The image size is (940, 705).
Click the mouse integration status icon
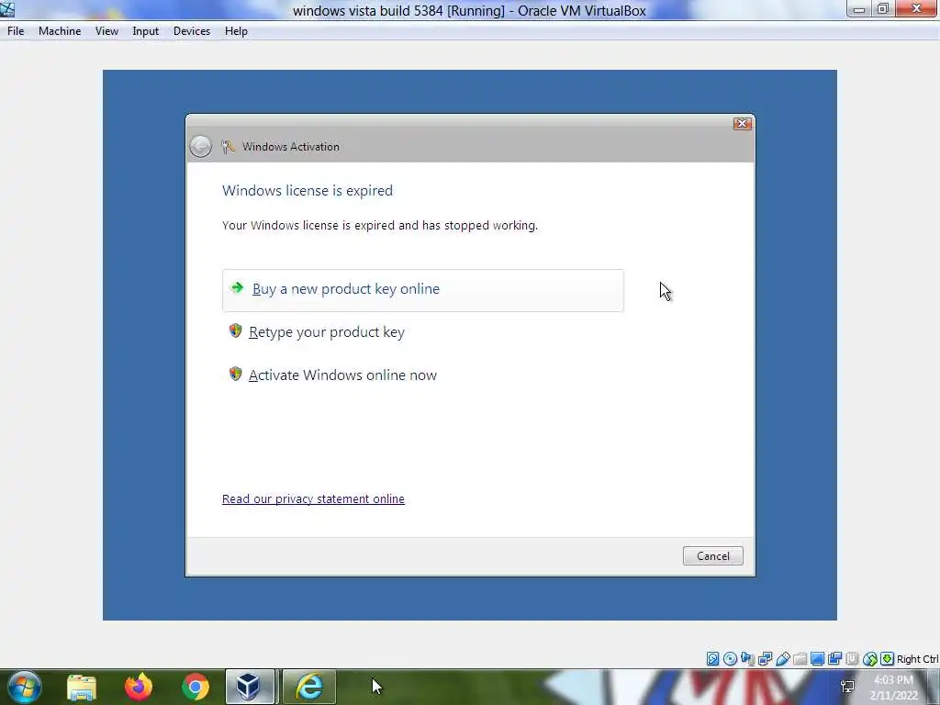(x=870, y=659)
